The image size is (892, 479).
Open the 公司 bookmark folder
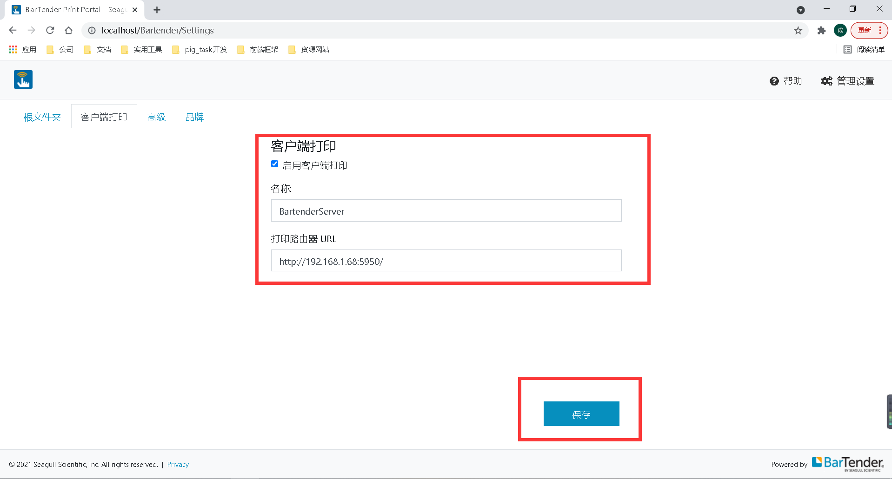click(x=60, y=49)
